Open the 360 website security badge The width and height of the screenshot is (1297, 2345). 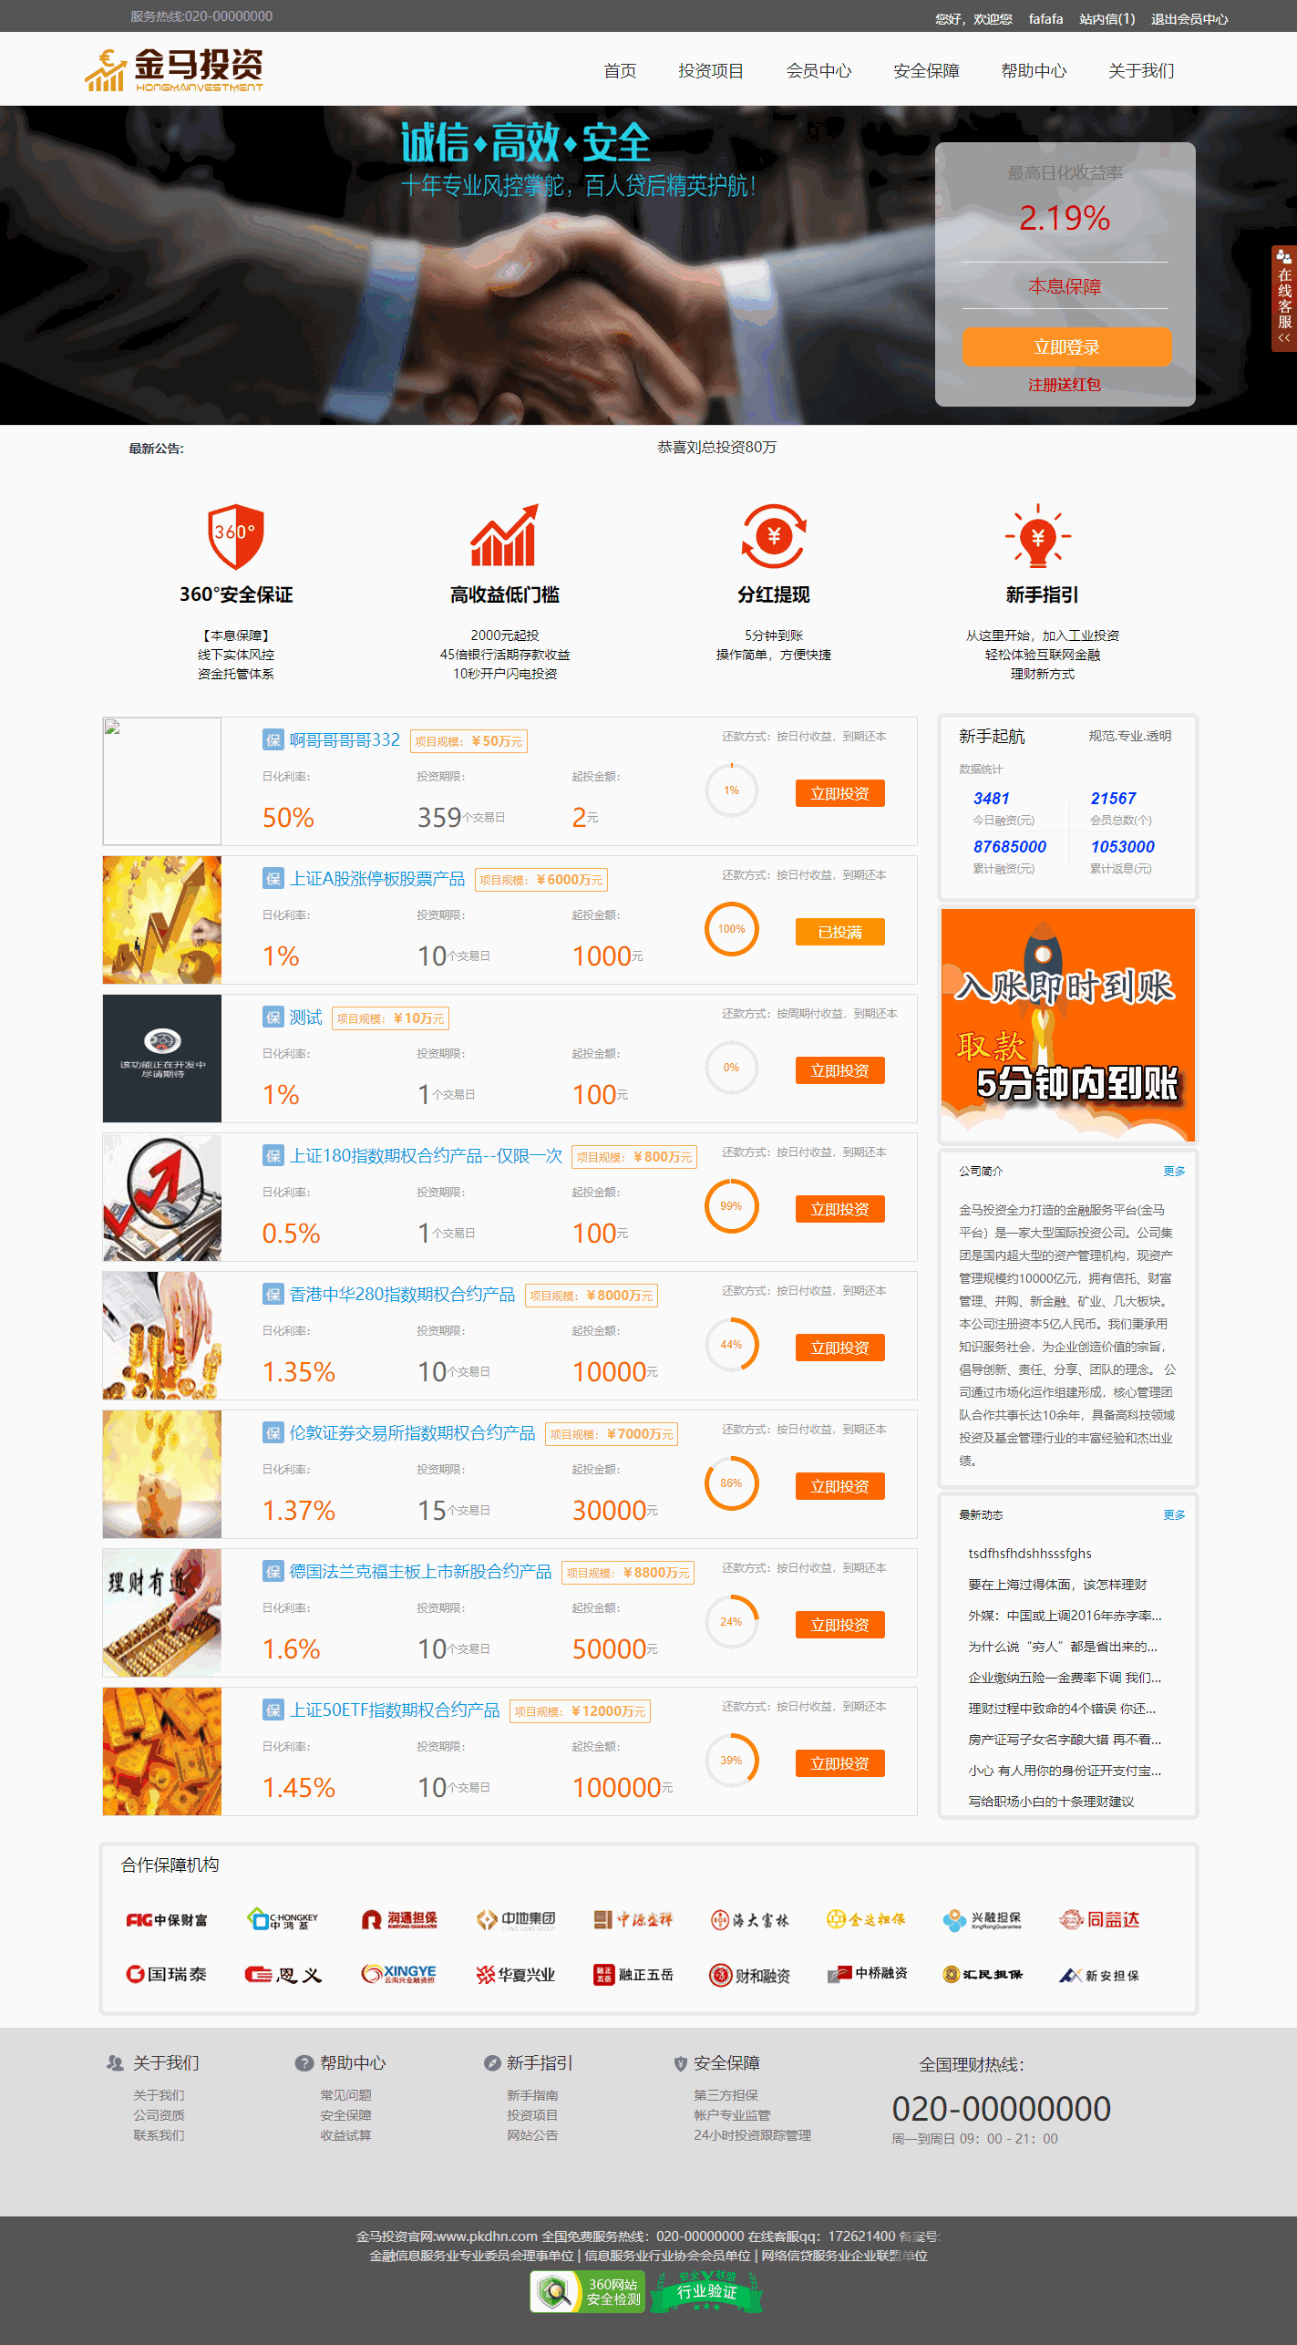coord(588,2291)
